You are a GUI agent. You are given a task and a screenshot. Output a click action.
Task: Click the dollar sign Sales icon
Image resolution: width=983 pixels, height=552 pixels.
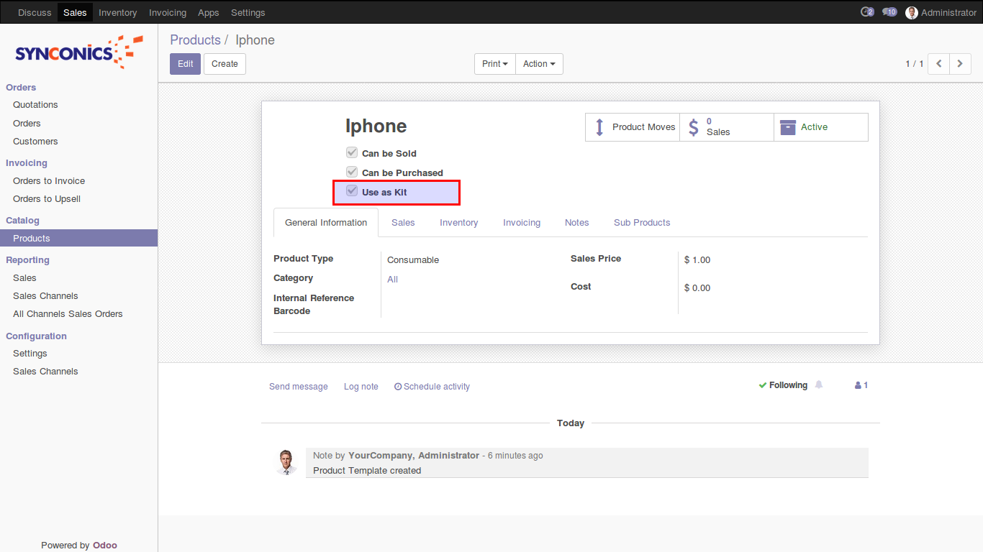[694, 127]
